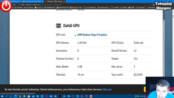This screenshot has height=98, width=174.
Task: Click the Daha çok cookie info link
Action: click(x=107, y=89)
